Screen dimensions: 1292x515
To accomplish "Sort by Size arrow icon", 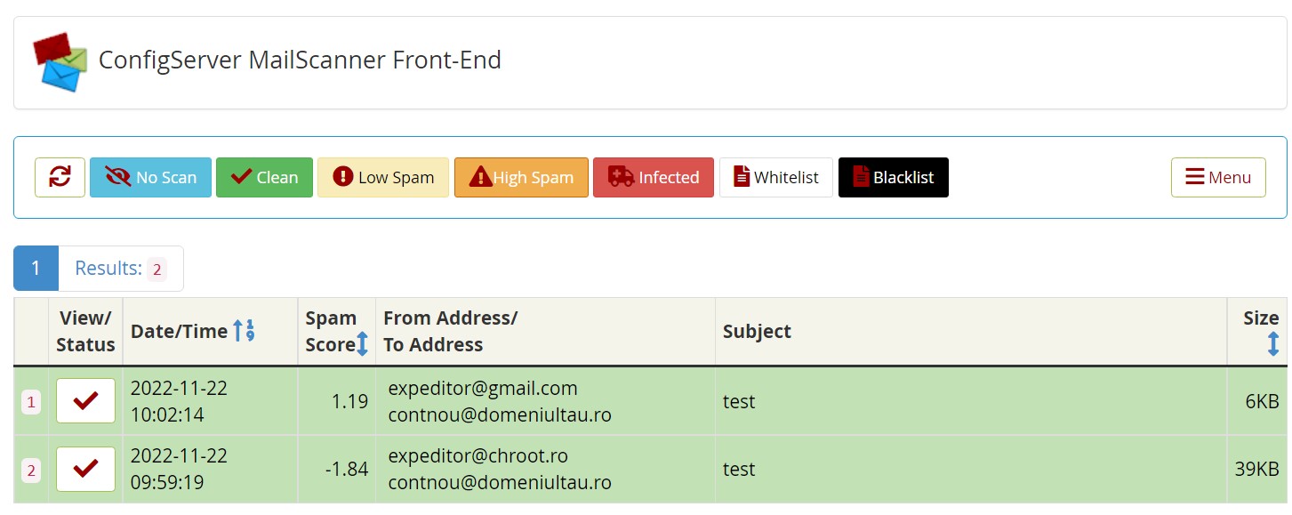I will click(x=1273, y=344).
